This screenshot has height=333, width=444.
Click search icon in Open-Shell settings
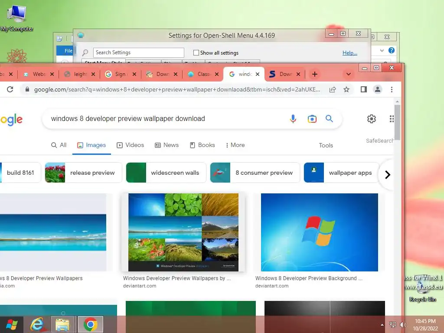(85, 52)
